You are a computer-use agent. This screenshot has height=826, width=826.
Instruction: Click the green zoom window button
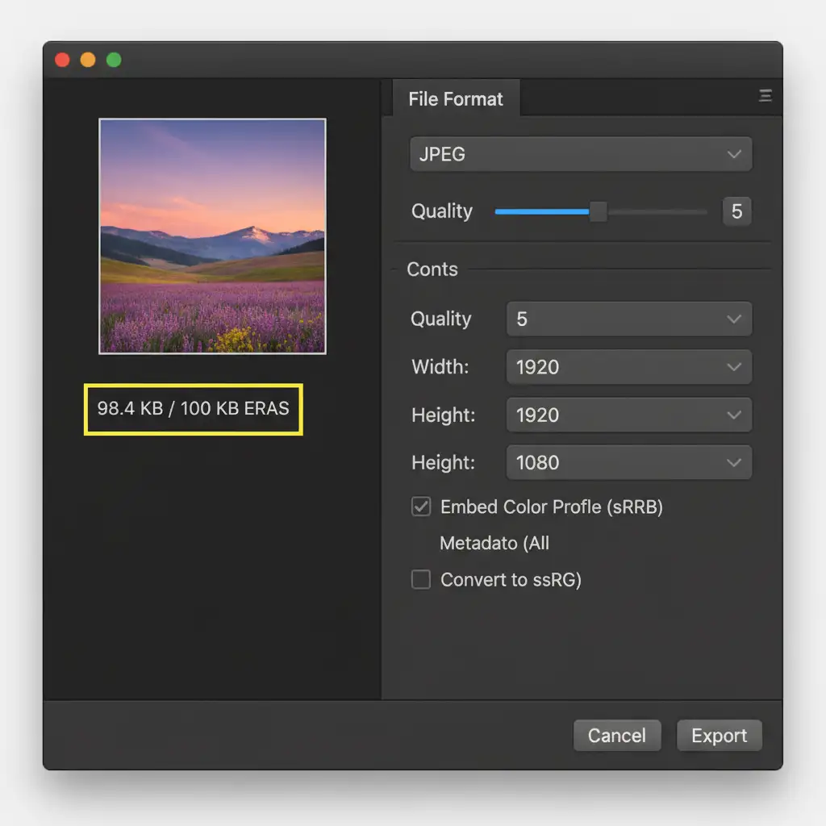(114, 60)
